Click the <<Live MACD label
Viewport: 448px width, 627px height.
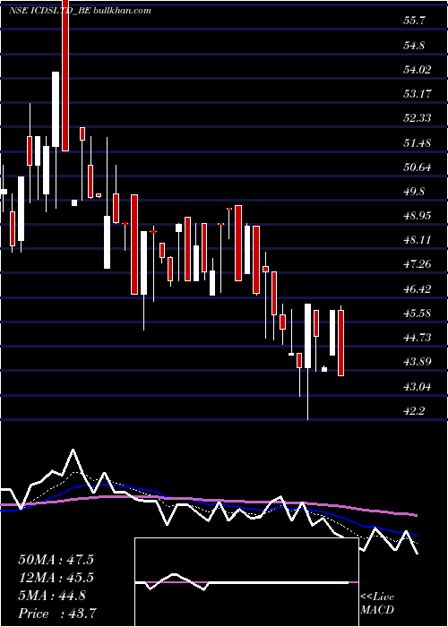[377, 604]
